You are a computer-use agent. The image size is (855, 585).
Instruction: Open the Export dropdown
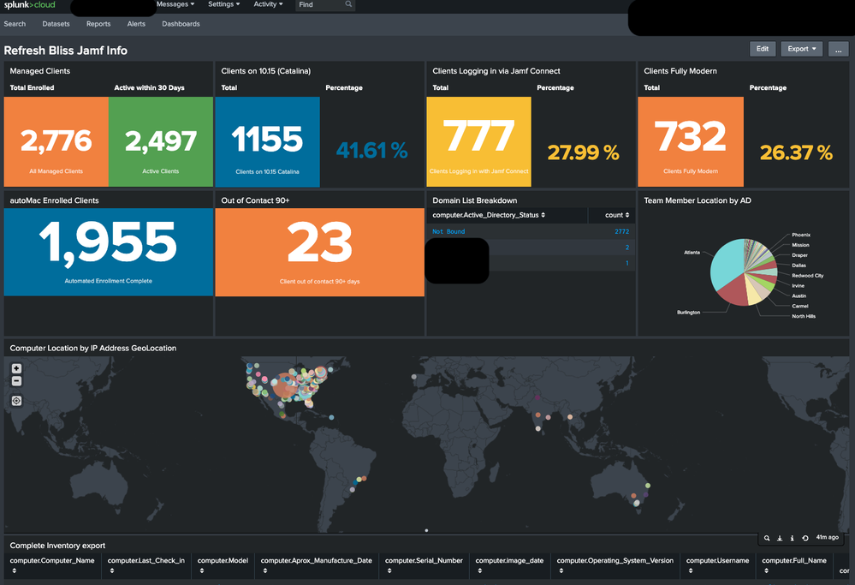pos(802,49)
